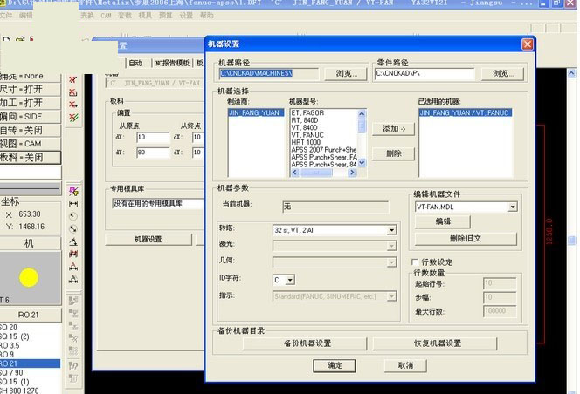Open the 设置 menu
The image size is (580, 394).
pos(186,16)
